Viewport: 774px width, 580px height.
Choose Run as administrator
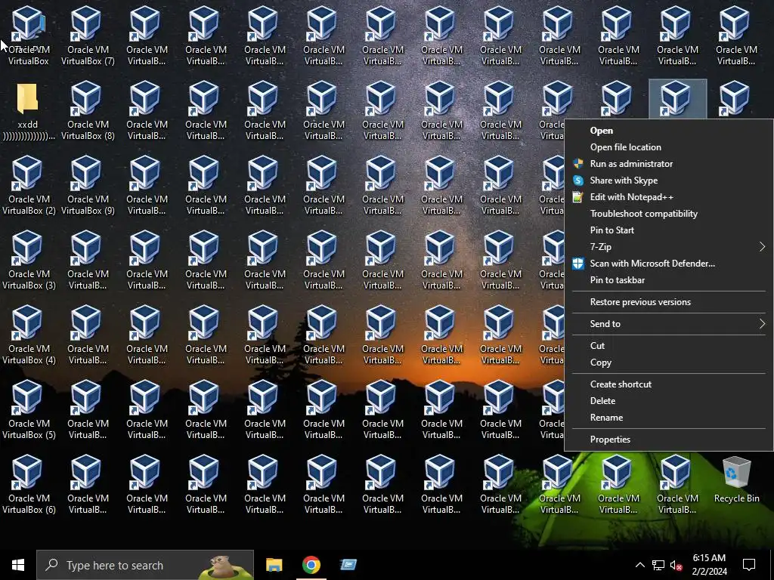(669, 164)
